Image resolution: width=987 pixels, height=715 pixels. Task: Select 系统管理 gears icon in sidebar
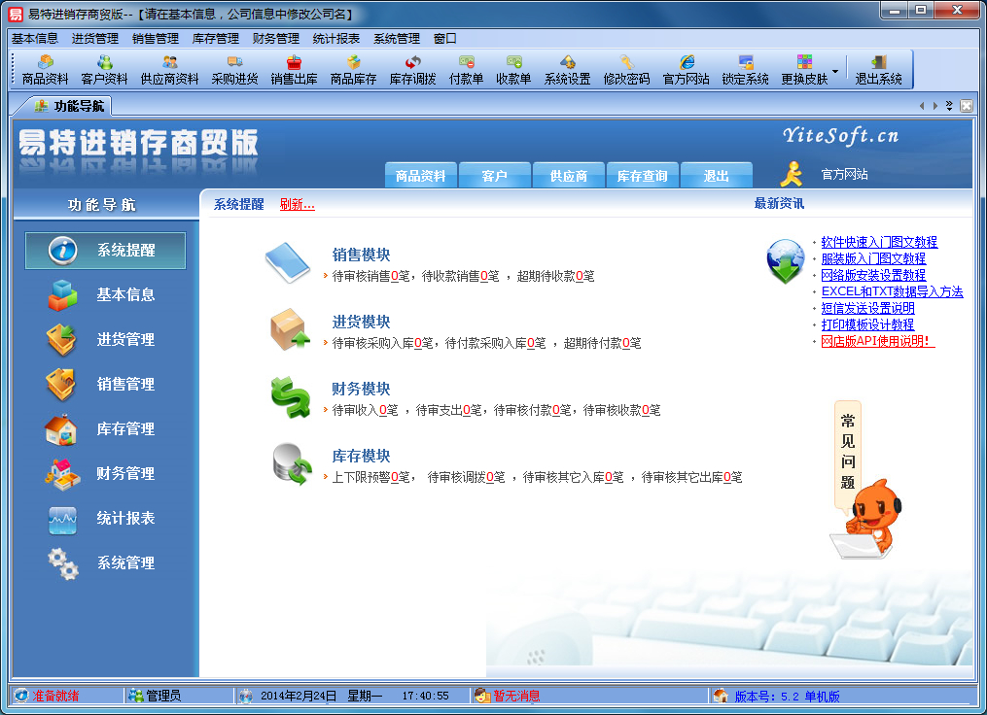coord(63,563)
